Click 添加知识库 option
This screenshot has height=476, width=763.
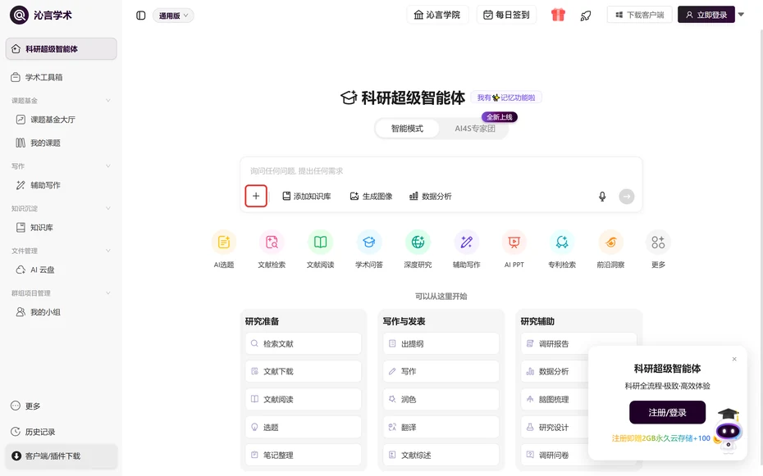click(x=307, y=197)
